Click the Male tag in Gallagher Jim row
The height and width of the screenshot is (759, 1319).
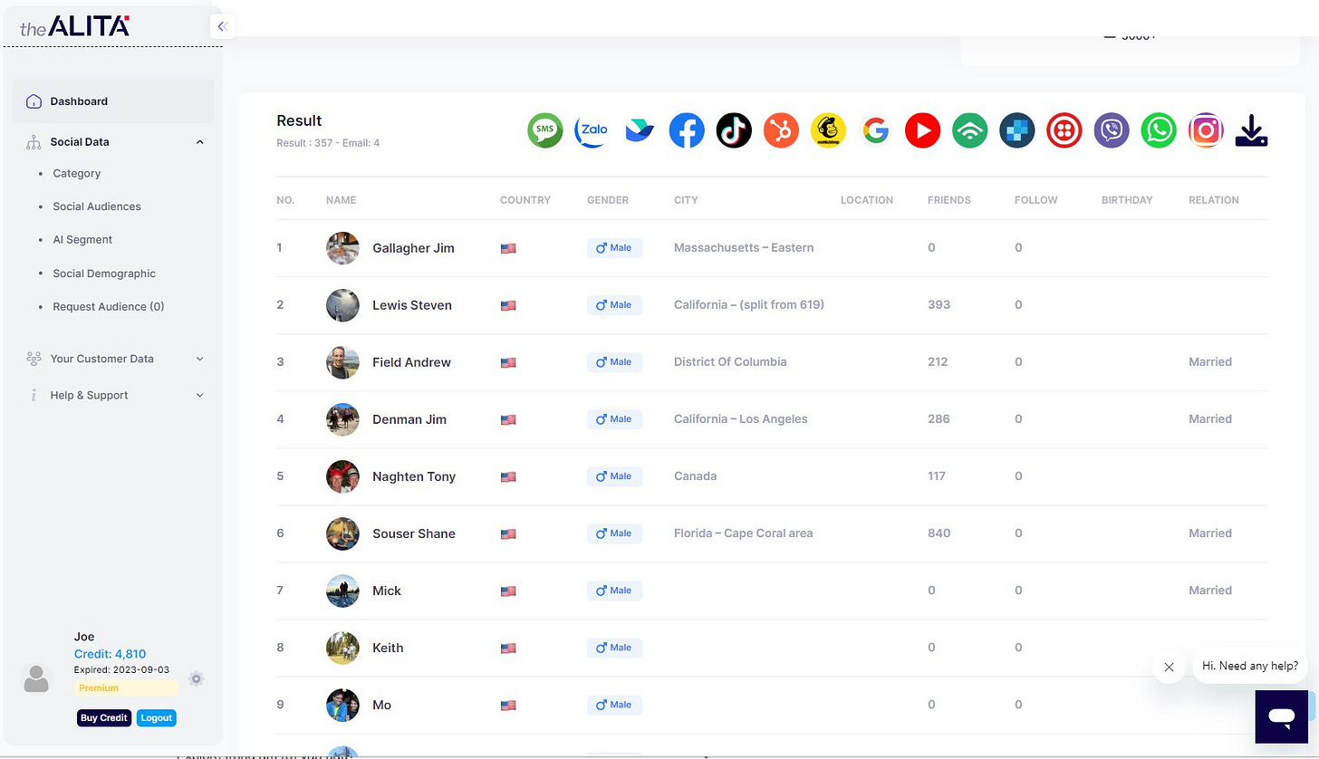(x=614, y=248)
